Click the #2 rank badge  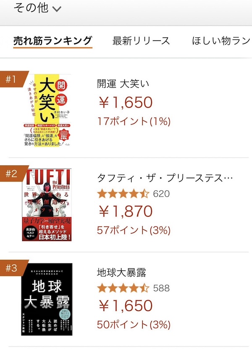11,173
